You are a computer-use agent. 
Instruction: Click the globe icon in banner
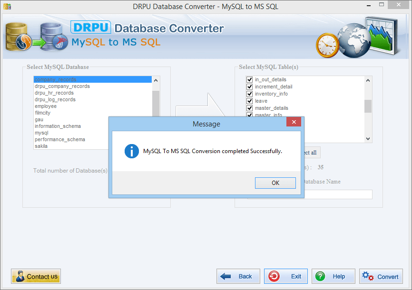click(354, 40)
